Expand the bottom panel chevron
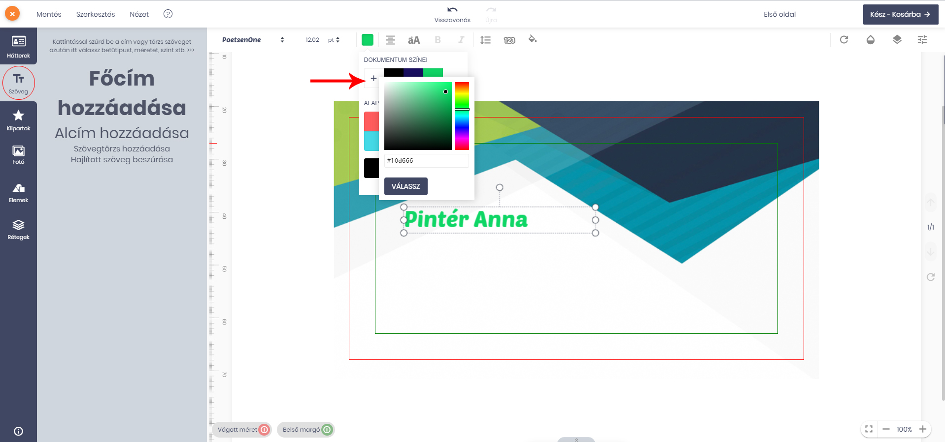The image size is (945, 442). 576,440
